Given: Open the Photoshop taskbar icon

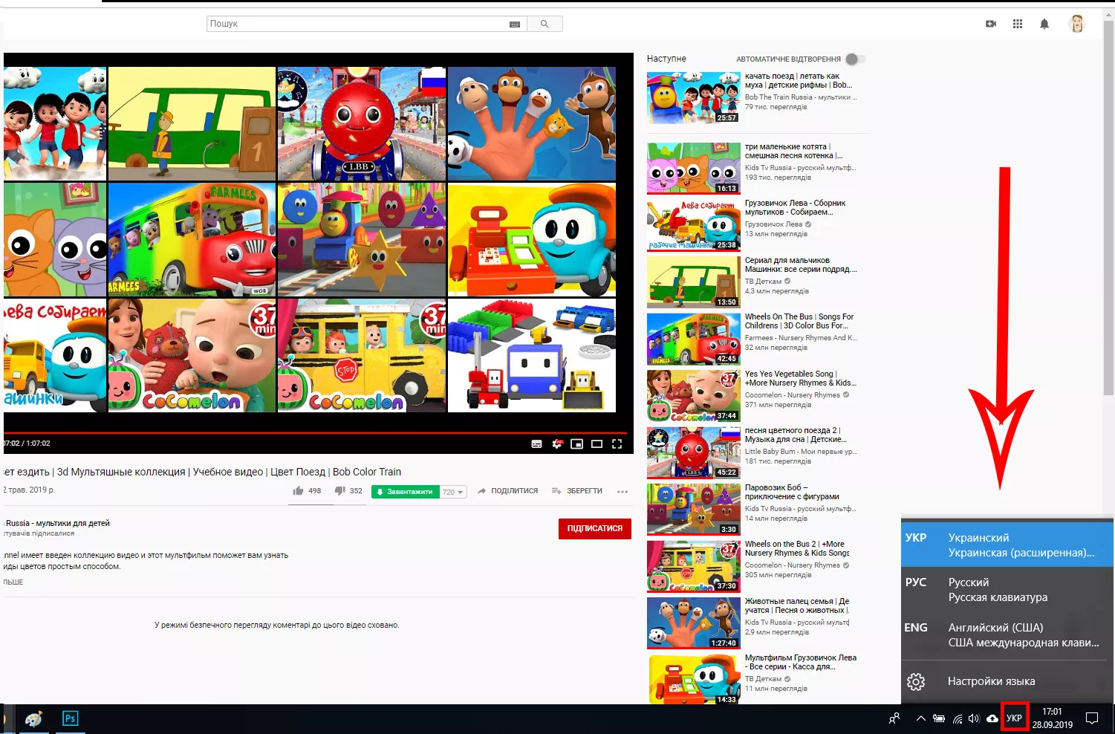Looking at the screenshot, I should point(70,718).
